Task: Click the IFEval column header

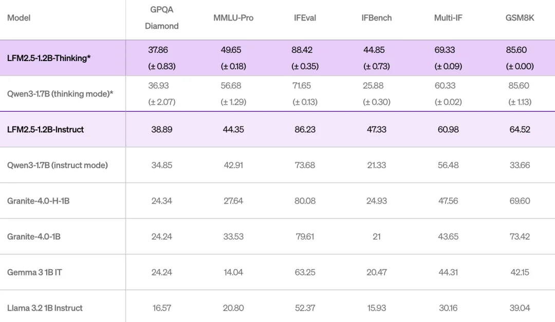Action: [x=305, y=18]
